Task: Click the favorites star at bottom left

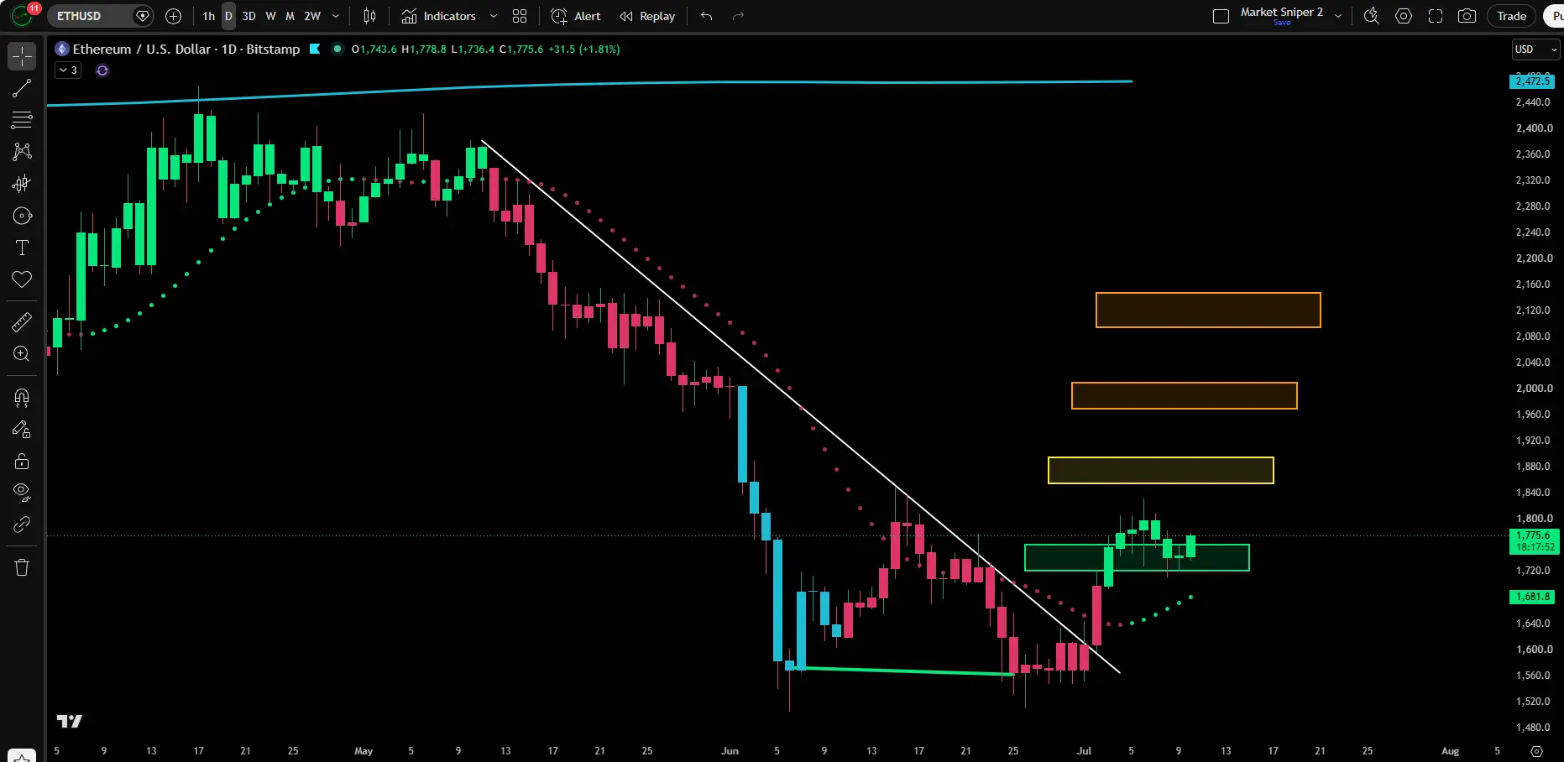Action: click(x=22, y=757)
